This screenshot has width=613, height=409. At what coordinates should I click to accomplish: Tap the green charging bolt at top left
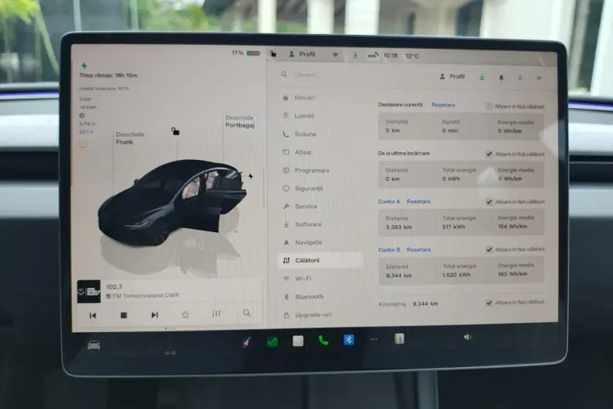[84, 65]
